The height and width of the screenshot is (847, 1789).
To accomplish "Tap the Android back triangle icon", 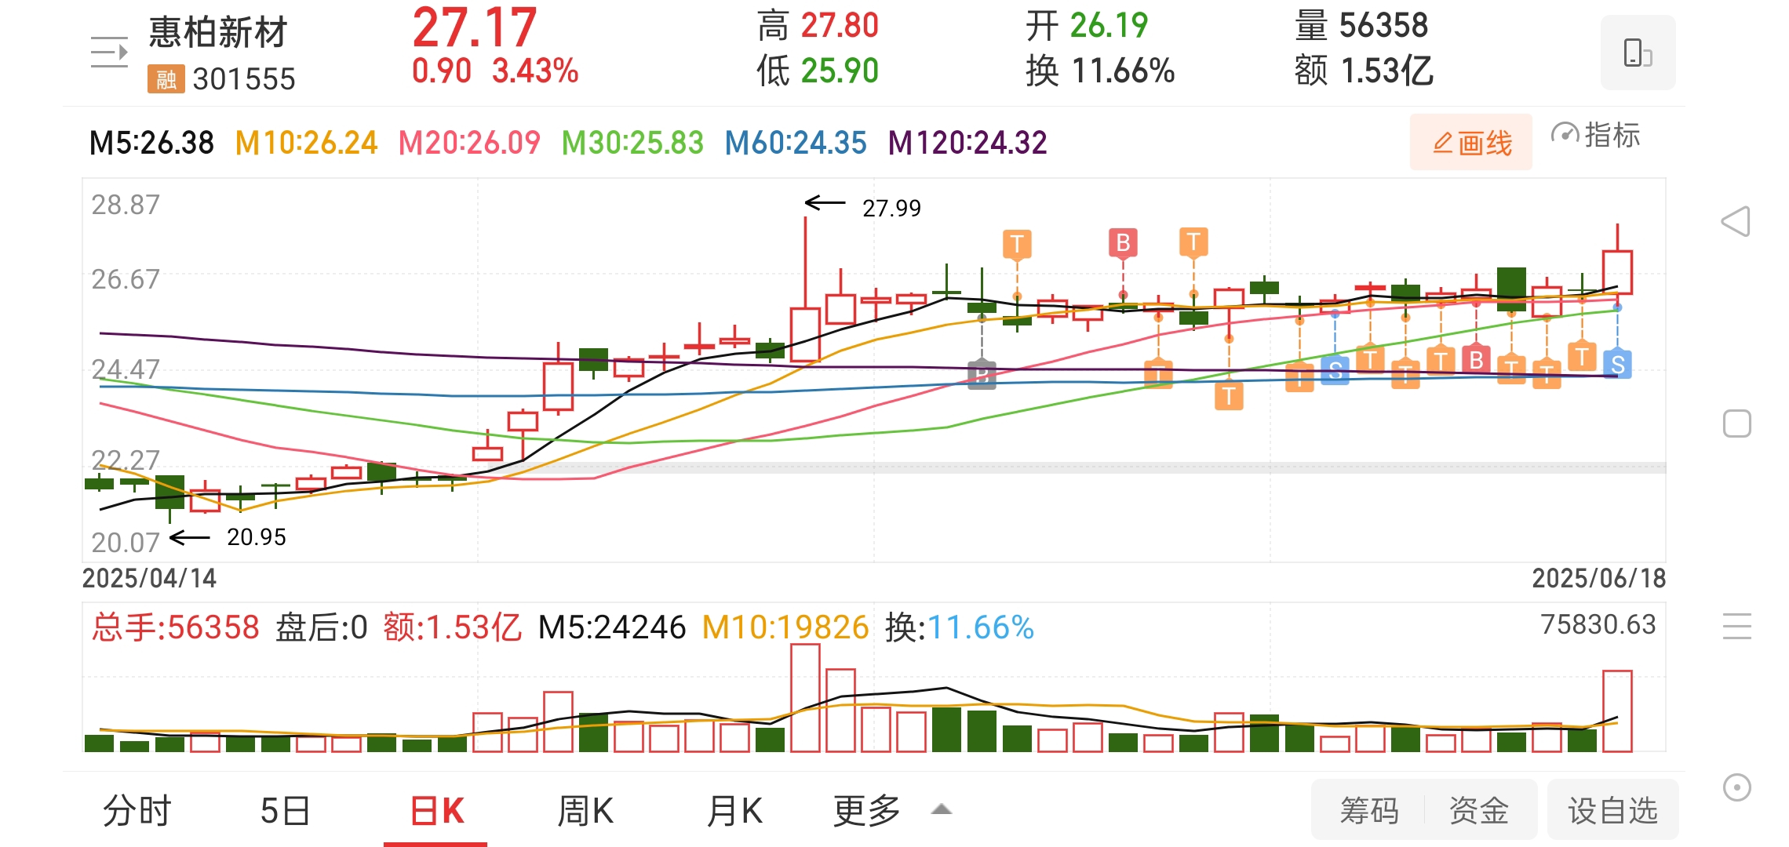I will pyautogui.click(x=1736, y=222).
